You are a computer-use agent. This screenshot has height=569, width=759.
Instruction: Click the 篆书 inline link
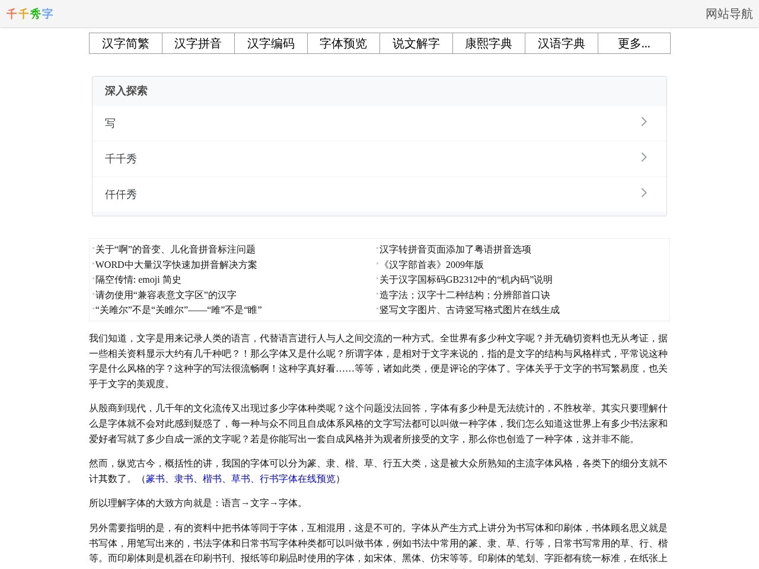155,479
